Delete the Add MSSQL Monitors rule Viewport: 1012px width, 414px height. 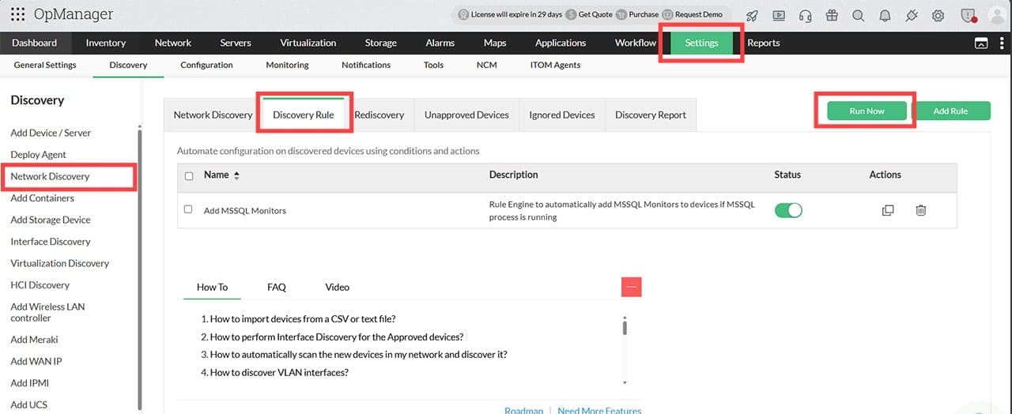pyautogui.click(x=920, y=210)
